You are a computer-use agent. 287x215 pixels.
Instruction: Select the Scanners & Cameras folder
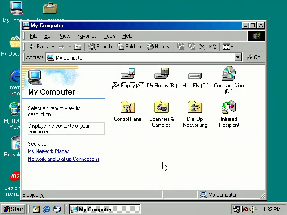click(161, 107)
